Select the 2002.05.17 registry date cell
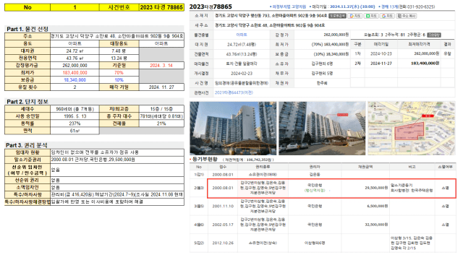 (x=223, y=225)
